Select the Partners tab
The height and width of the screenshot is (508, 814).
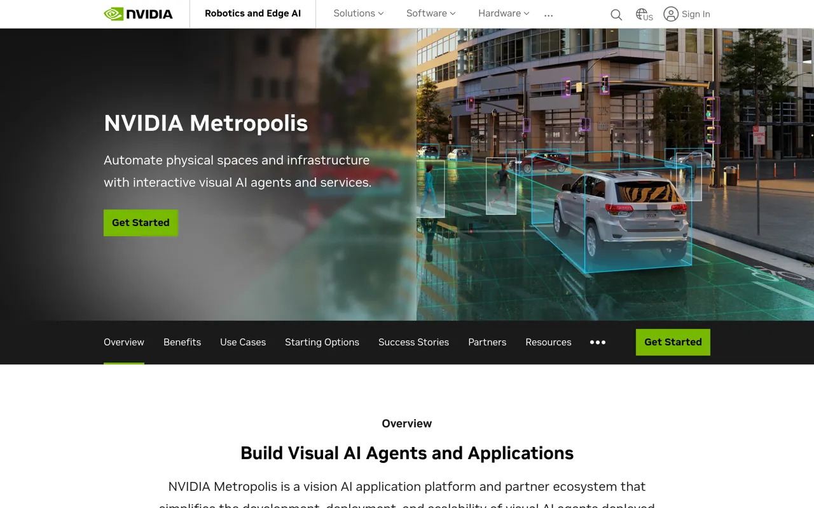(x=487, y=342)
